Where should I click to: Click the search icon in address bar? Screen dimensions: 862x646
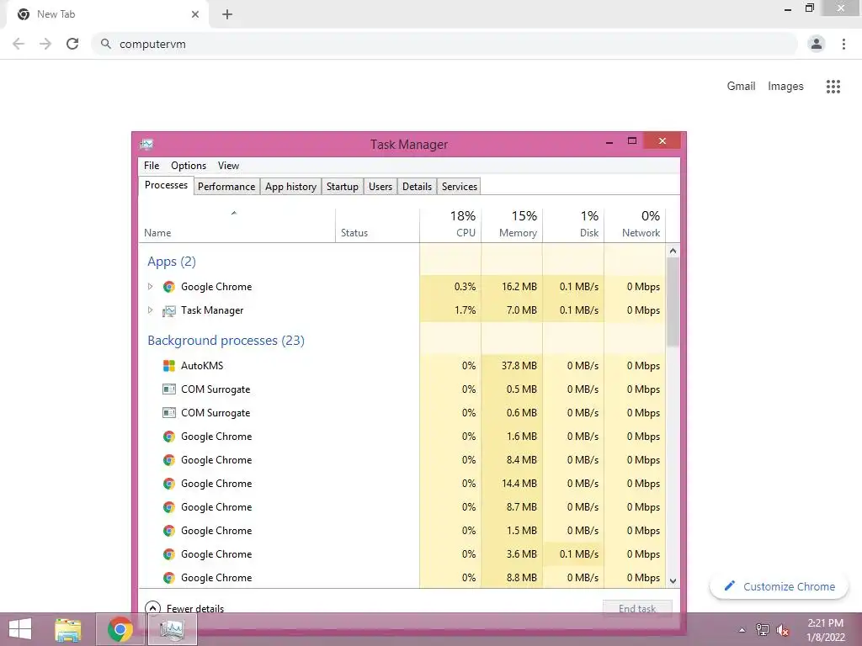(x=105, y=44)
